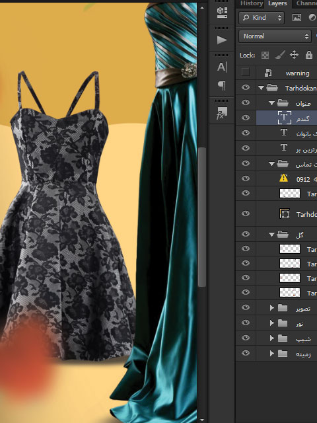Hide the 0912 text layer

point(245,178)
